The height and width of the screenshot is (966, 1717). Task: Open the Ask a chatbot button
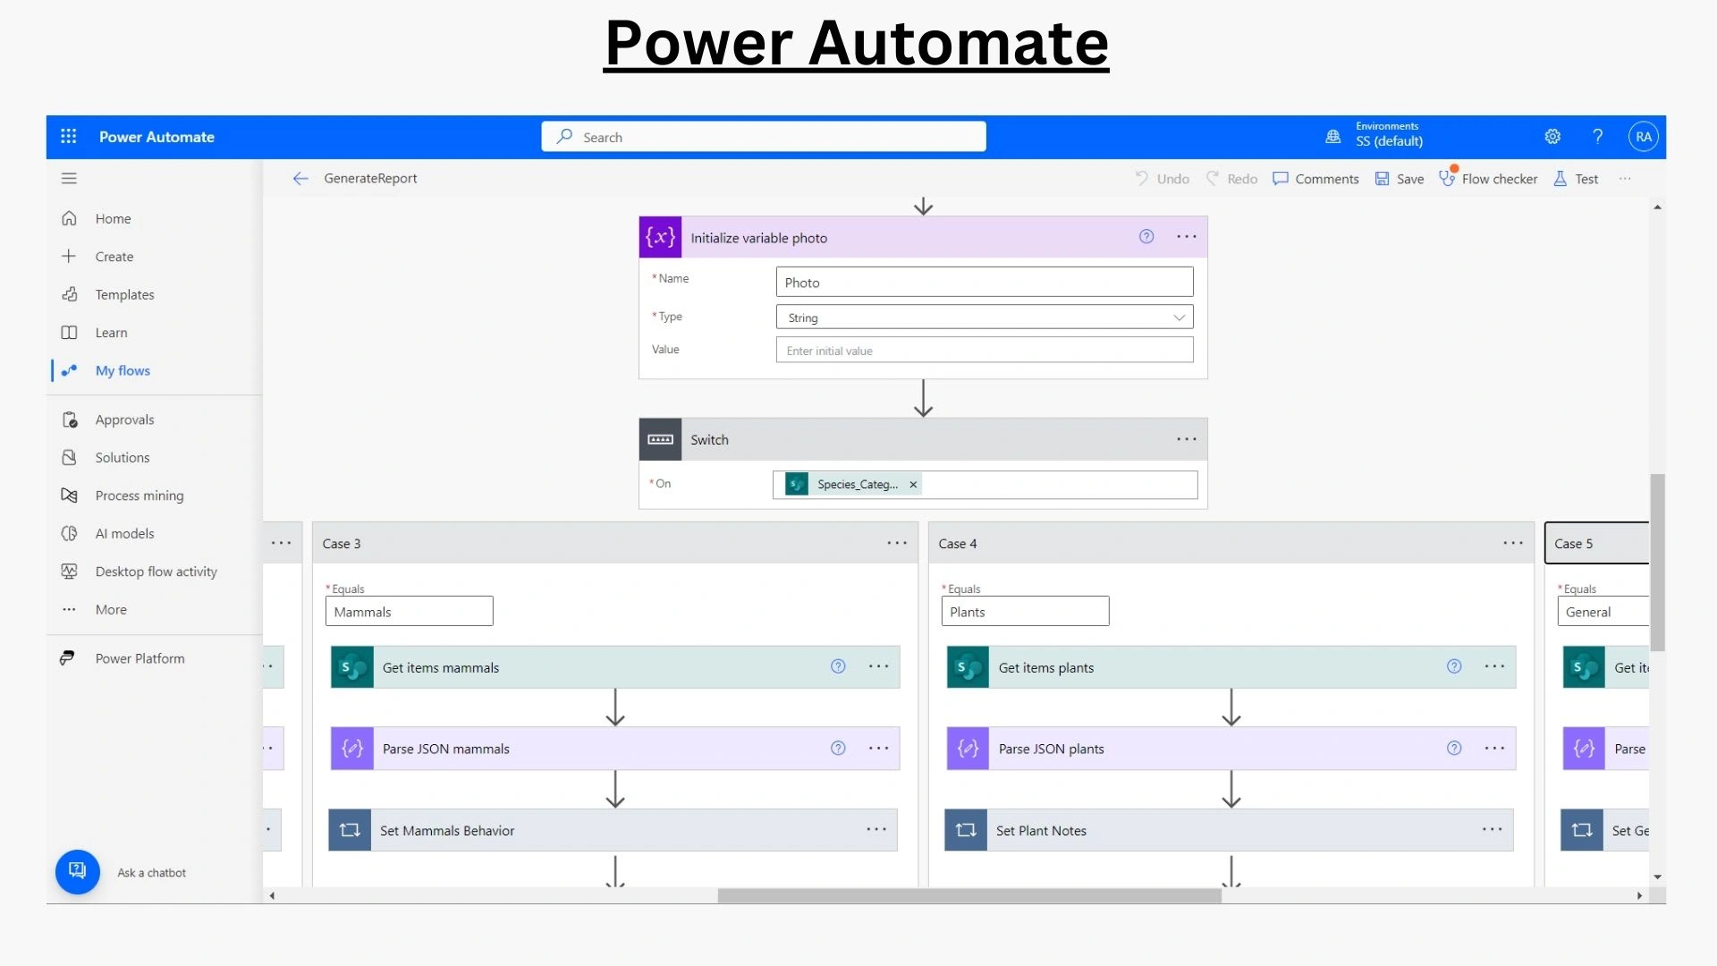(x=78, y=872)
